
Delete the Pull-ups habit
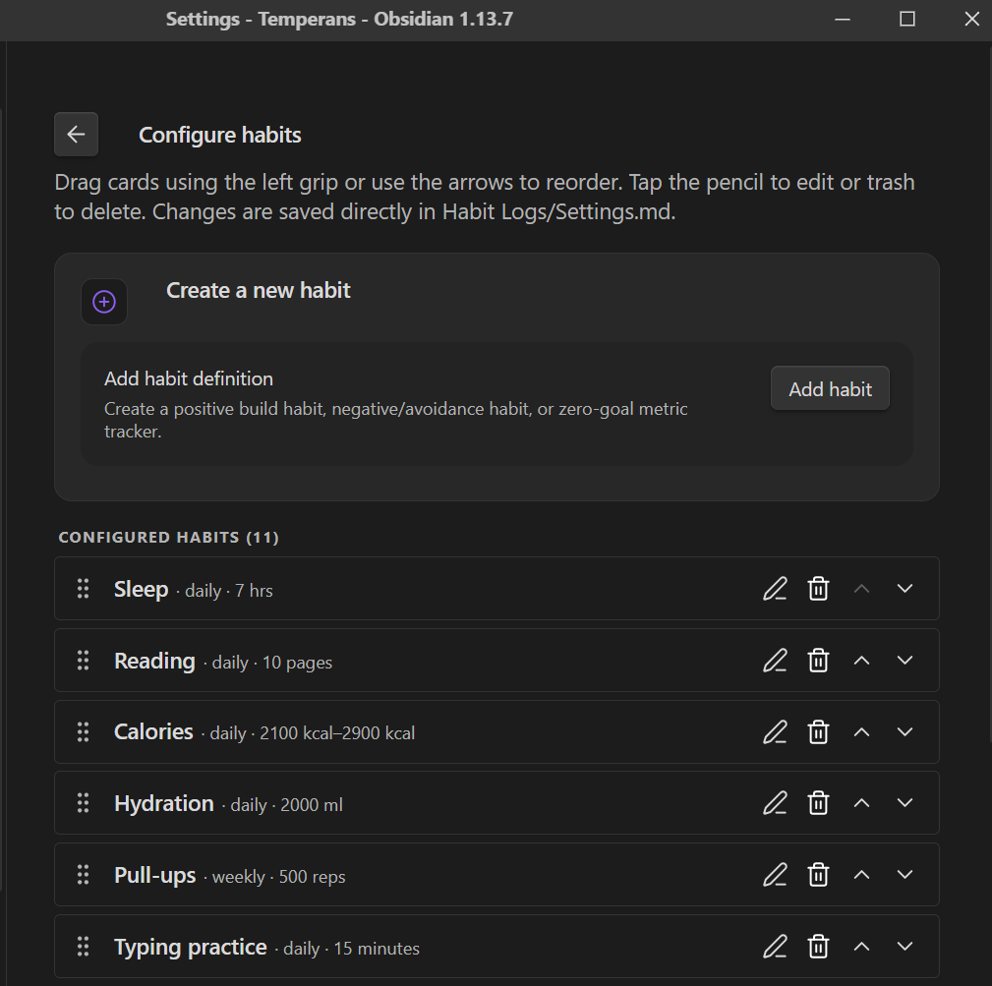coord(818,875)
